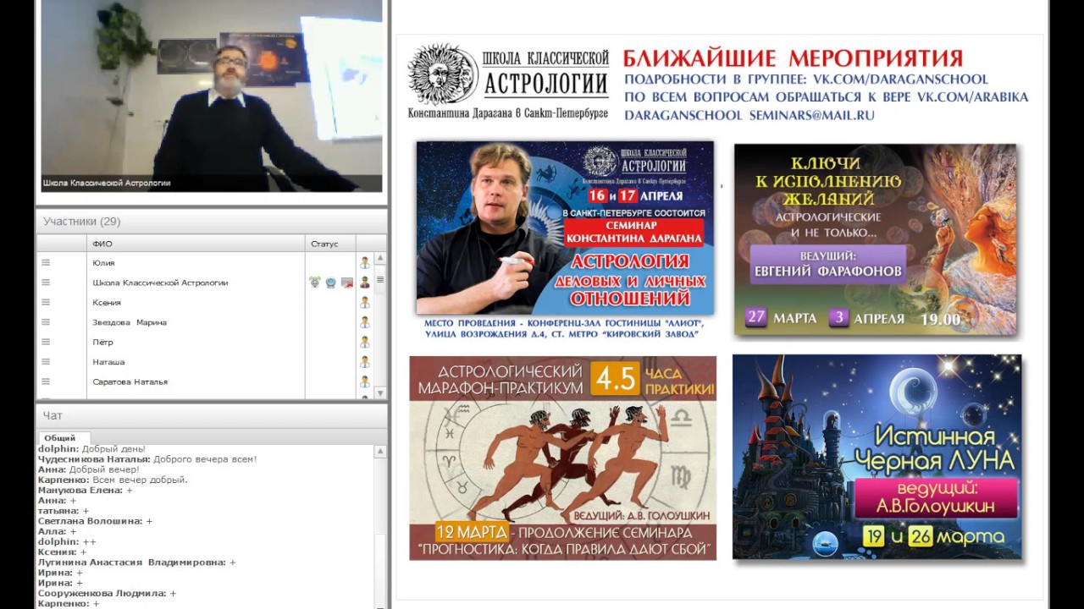Screen dimensions: 1084x609
Task: Click the user role icon for Ксения
Action: point(365,303)
